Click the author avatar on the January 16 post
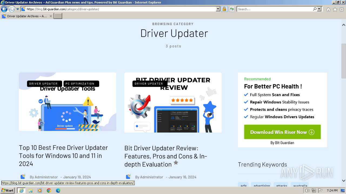Screen dimensions: 346x194 pyautogui.click(x=128, y=177)
